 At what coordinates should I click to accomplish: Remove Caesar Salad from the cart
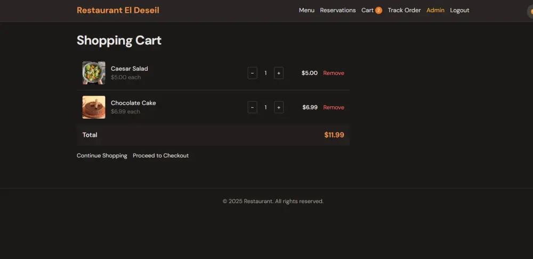334,73
